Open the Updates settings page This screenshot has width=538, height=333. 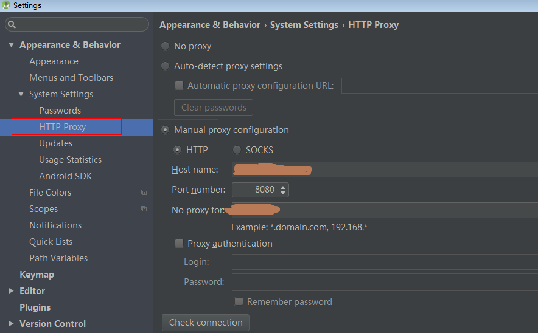(55, 143)
